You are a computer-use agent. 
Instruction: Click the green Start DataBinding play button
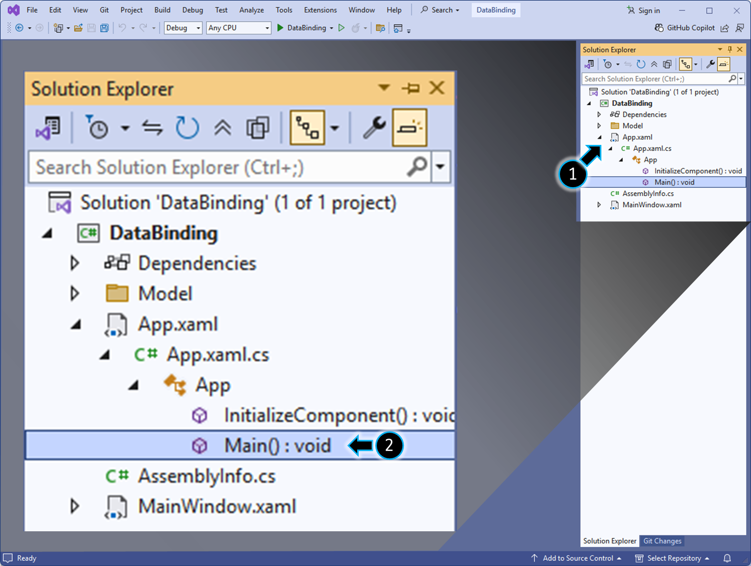(280, 28)
